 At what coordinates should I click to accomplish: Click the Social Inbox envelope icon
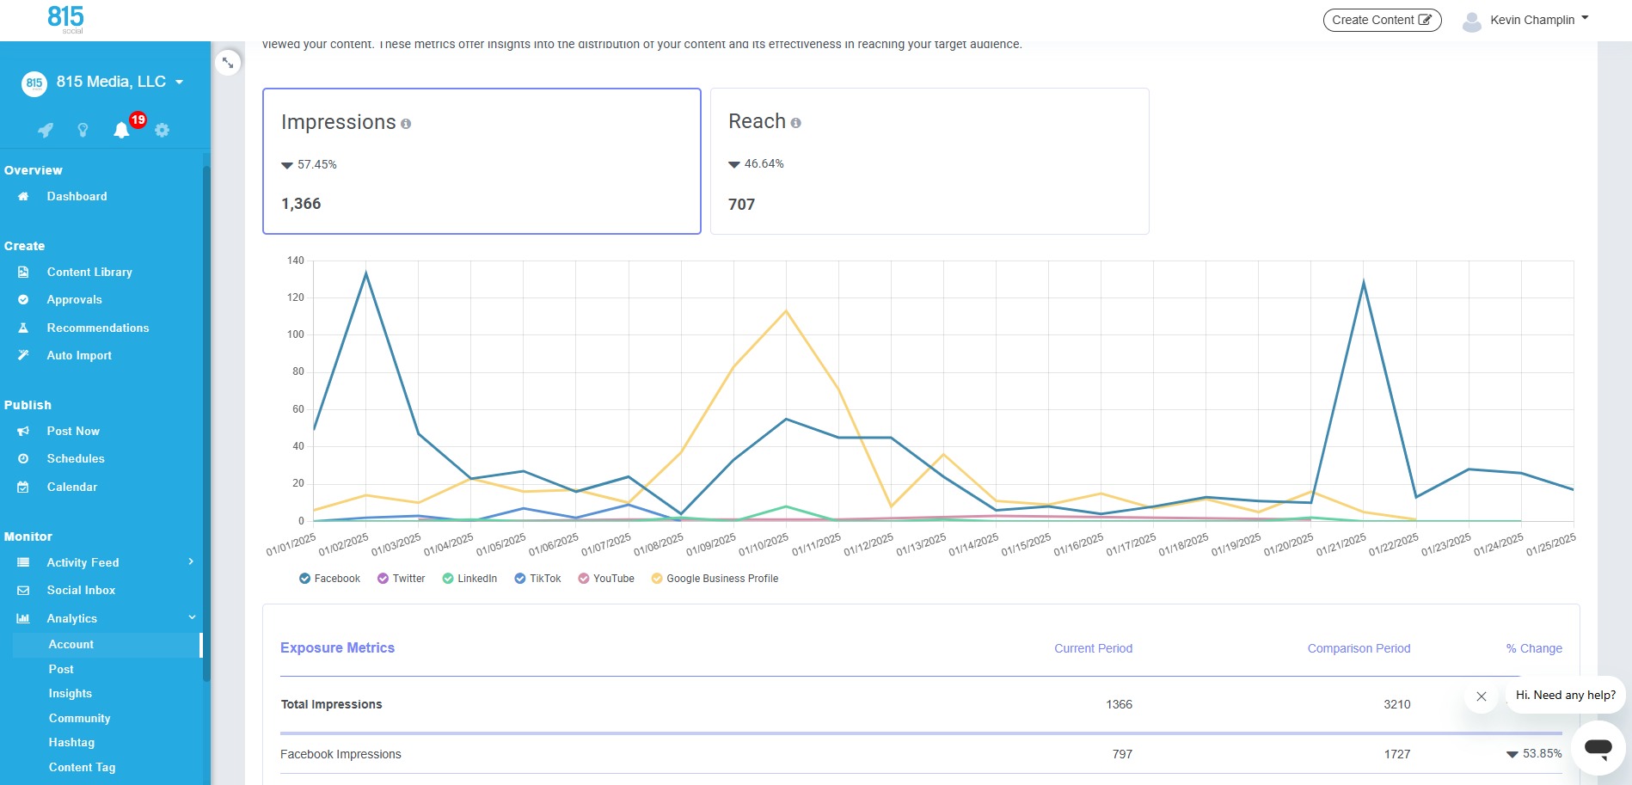coord(23,591)
